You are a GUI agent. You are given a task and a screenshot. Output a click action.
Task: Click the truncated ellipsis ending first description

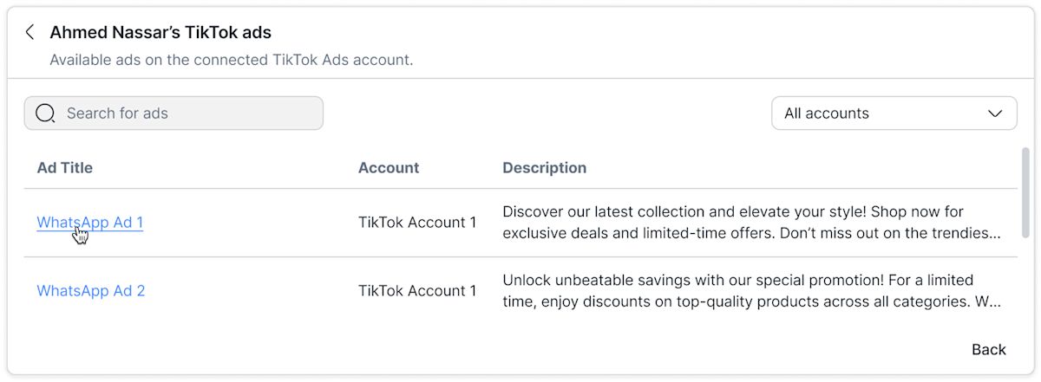click(994, 234)
